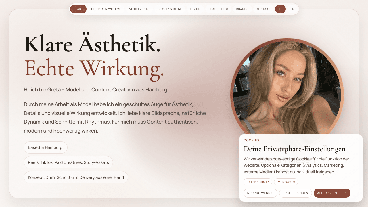Open the Datenschutz link
This screenshot has height=207, width=368.
pyautogui.click(x=258, y=182)
